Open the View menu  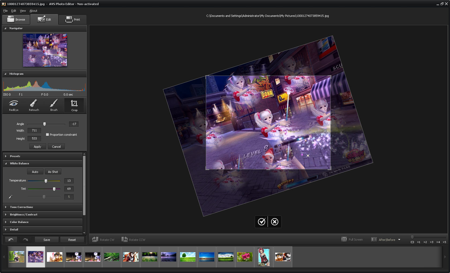tap(23, 11)
